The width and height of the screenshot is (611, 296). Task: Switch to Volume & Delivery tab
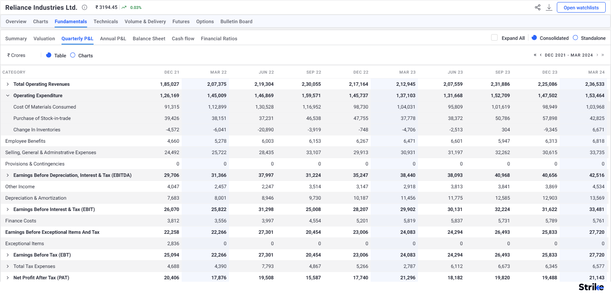145,22
